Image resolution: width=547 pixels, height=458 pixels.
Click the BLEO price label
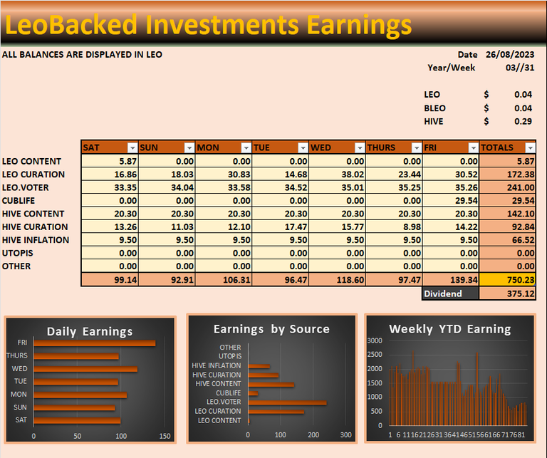[x=434, y=108]
